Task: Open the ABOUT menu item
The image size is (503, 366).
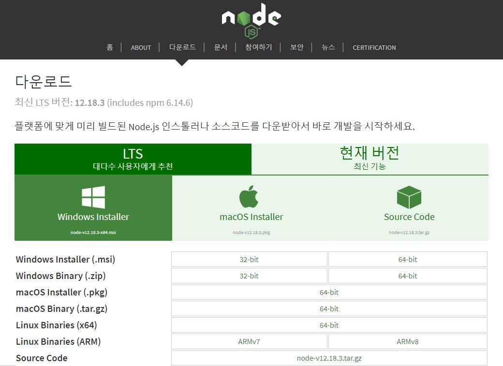Action: pyautogui.click(x=141, y=47)
